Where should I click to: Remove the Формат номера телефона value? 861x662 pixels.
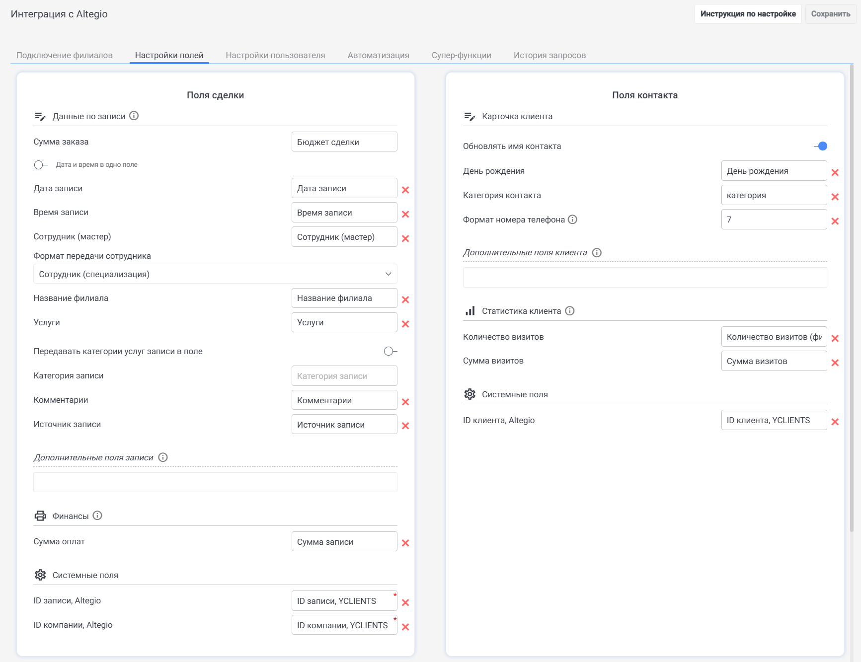pos(835,221)
